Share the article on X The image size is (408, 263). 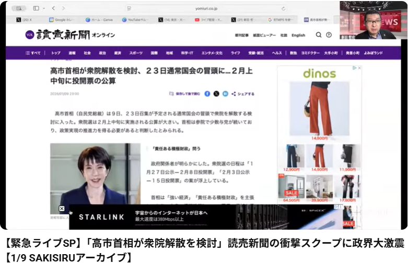[x=216, y=94]
